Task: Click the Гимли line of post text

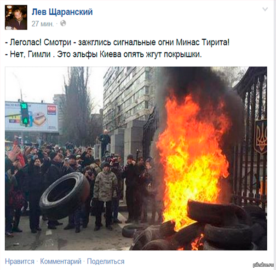Action: (103, 54)
